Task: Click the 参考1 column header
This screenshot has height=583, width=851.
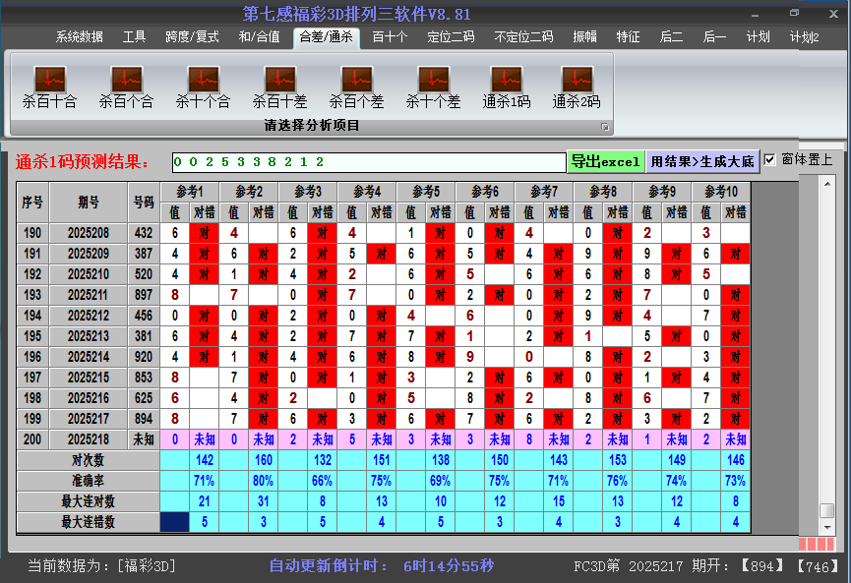Action: tap(190, 192)
